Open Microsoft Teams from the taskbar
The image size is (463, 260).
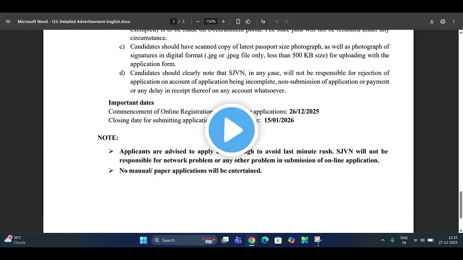click(x=238, y=240)
